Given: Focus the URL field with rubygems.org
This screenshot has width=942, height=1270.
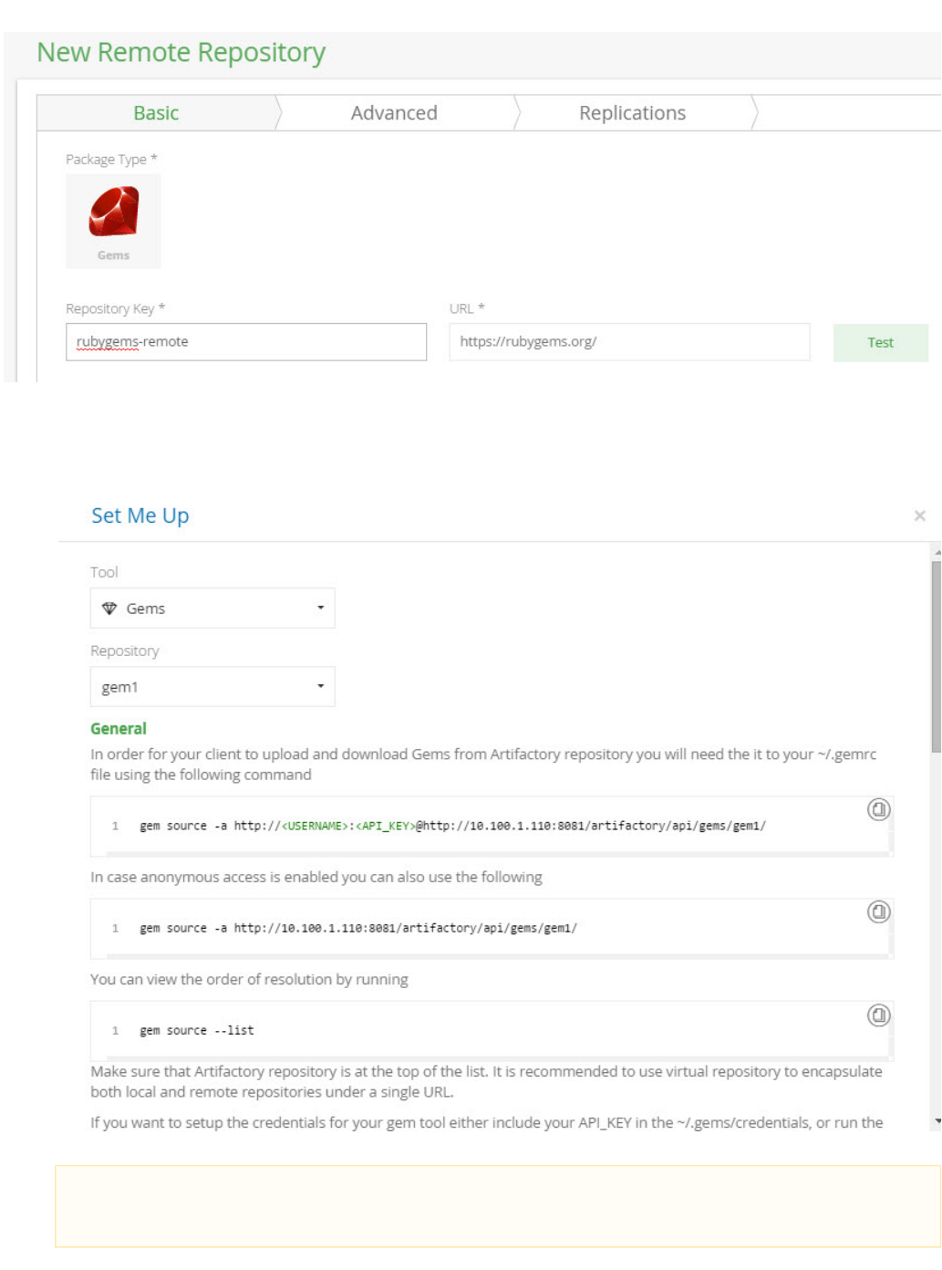Looking at the screenshot, I should pyautogui.click(x=629, y=342).
